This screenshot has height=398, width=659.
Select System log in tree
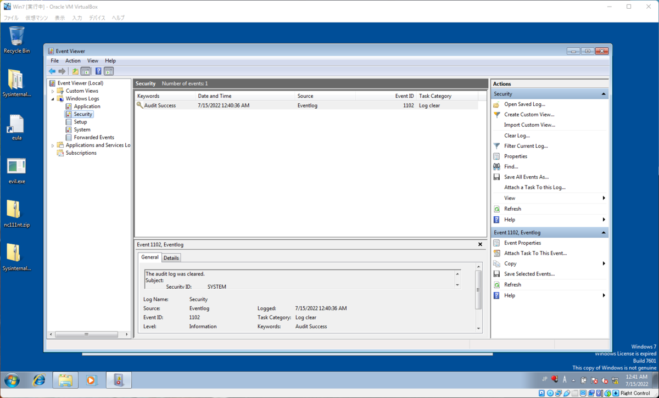(x=82, y=130)
